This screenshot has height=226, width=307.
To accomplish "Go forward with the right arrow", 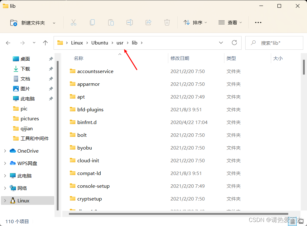I will pos(22,43).
